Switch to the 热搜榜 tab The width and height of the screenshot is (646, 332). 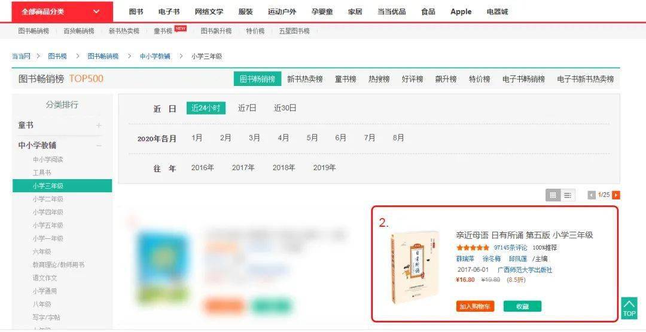[x=379, y=79]
